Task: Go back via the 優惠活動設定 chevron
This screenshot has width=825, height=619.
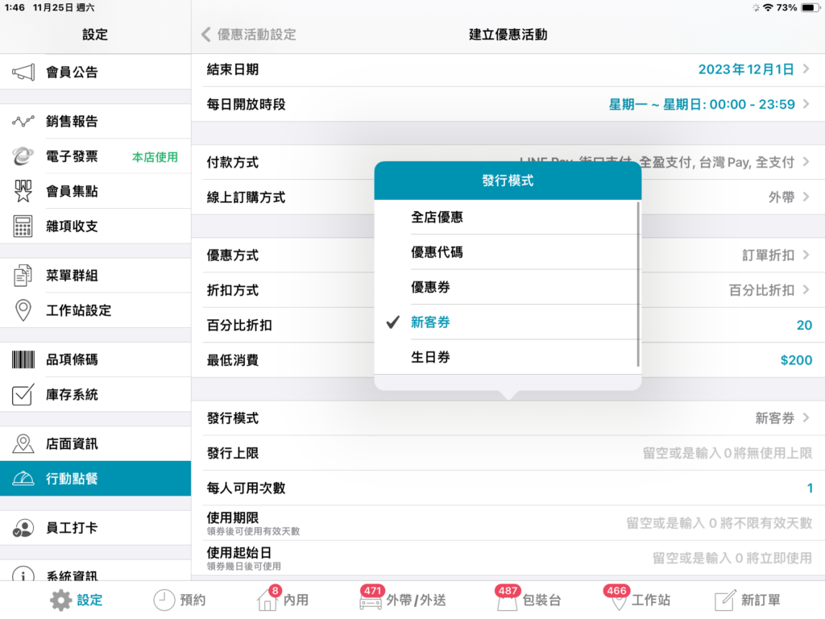Action: coord(205,35)
